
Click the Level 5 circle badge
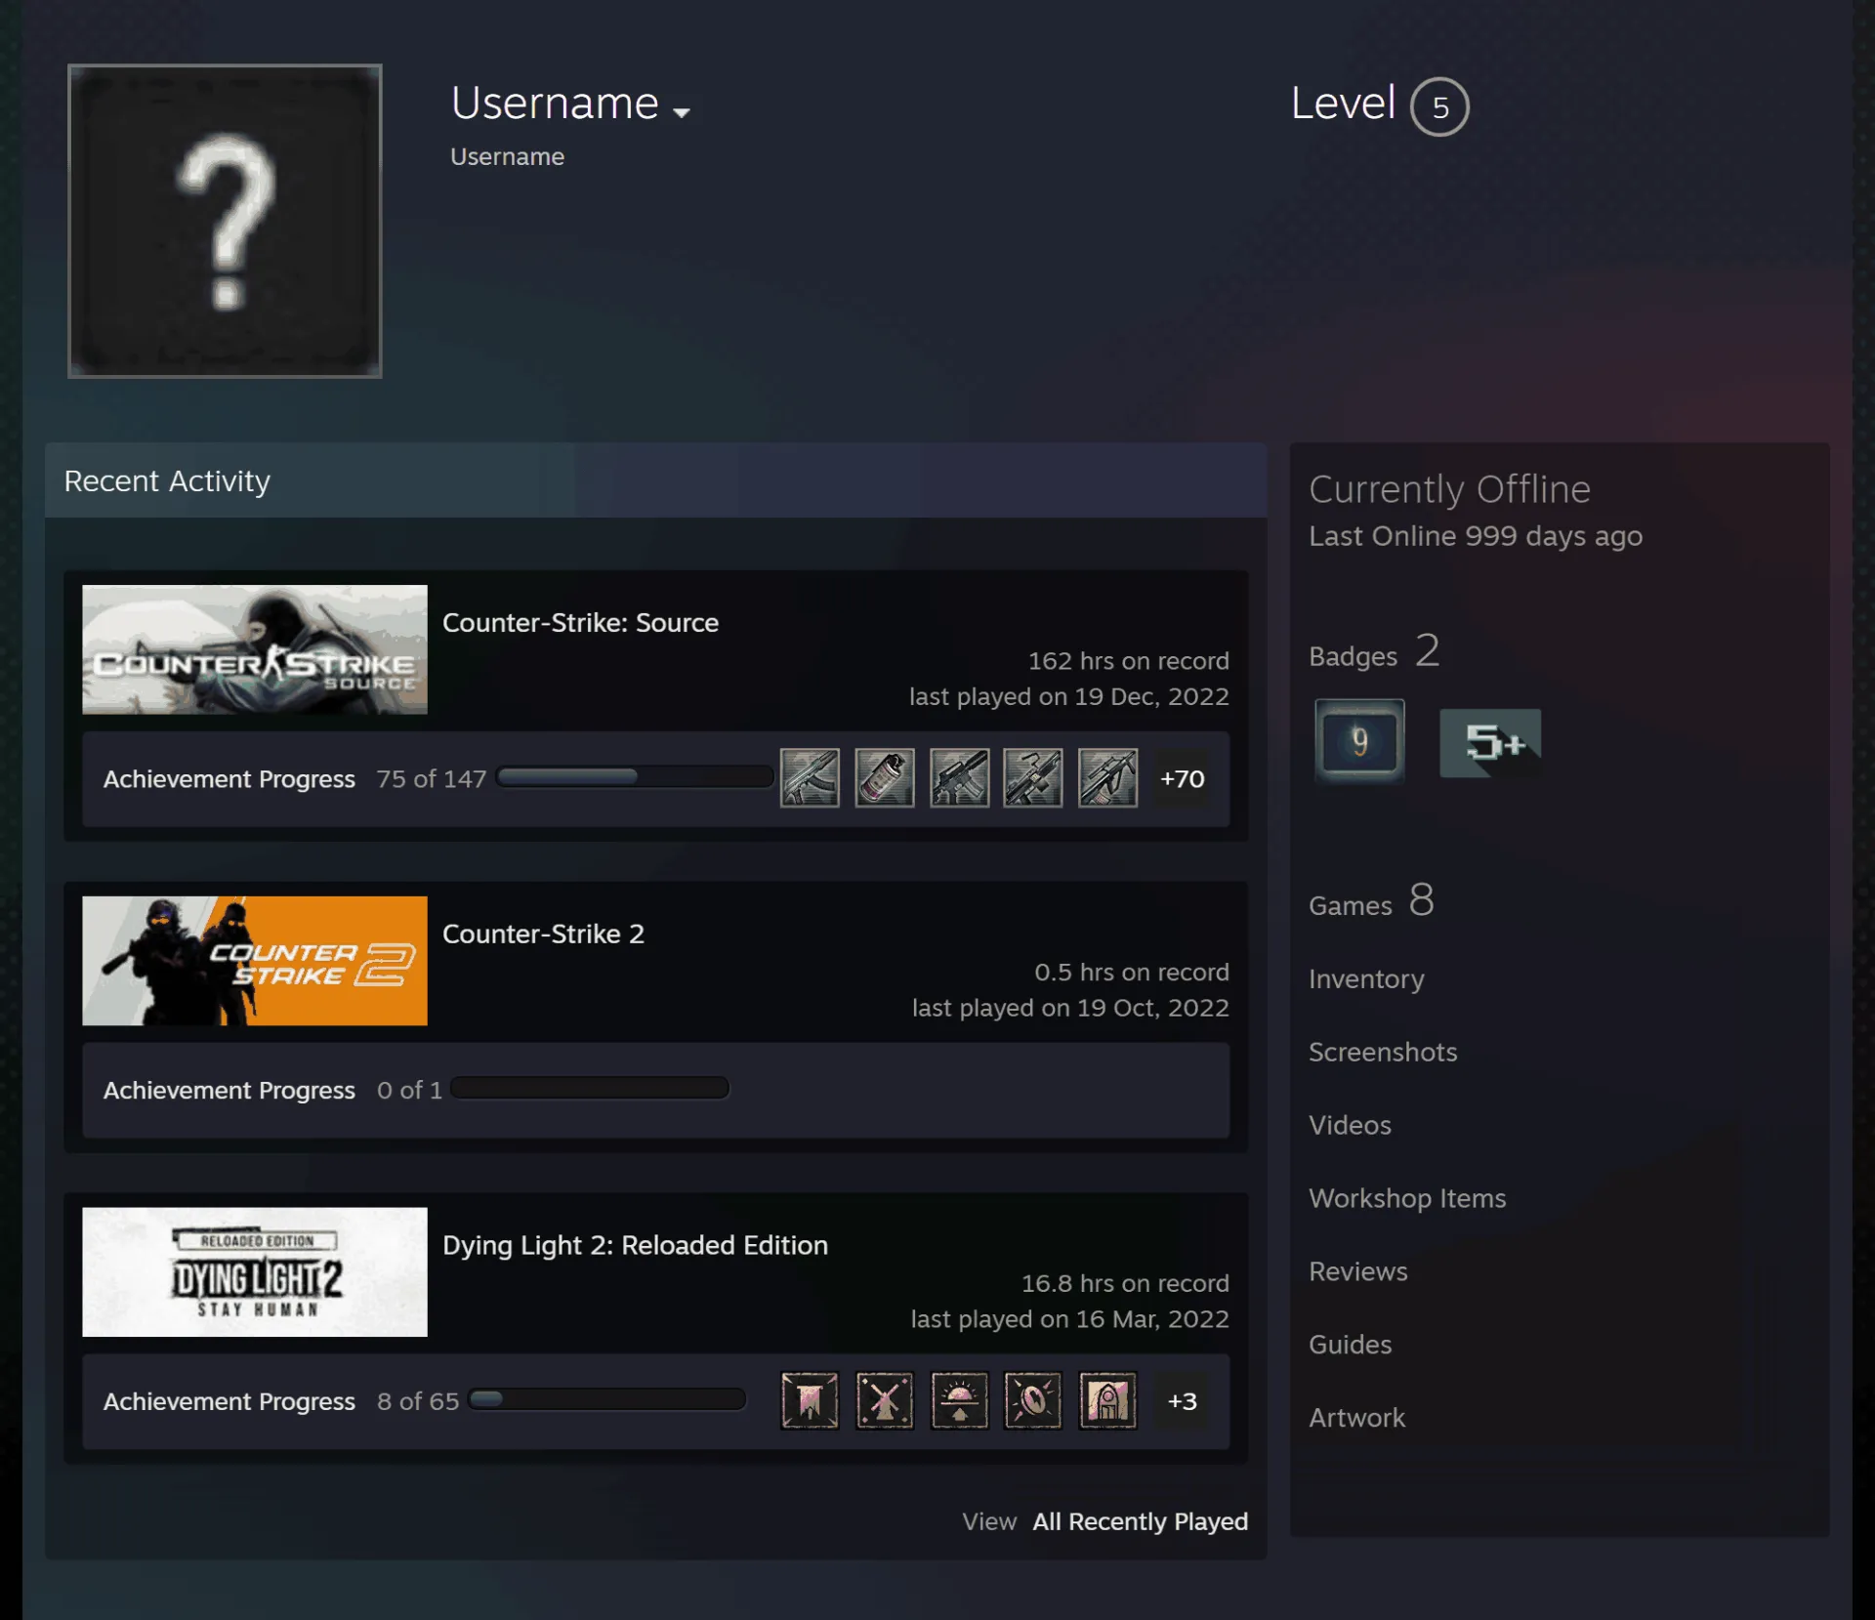click(x=1439, y=106)
